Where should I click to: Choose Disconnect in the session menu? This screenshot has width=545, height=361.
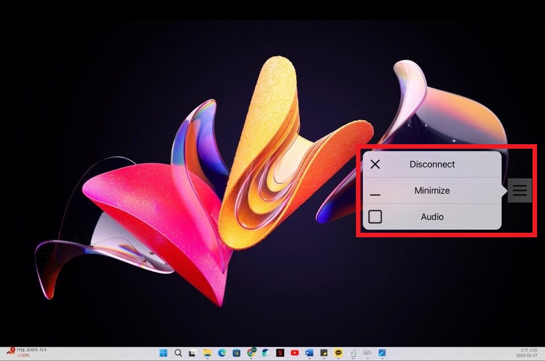(x=431, y=164)
